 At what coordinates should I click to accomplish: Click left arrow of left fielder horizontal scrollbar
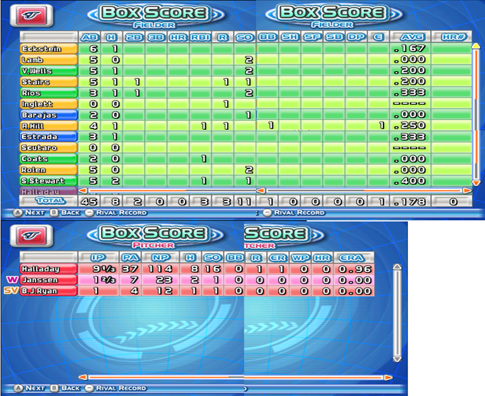click(83, 191)
